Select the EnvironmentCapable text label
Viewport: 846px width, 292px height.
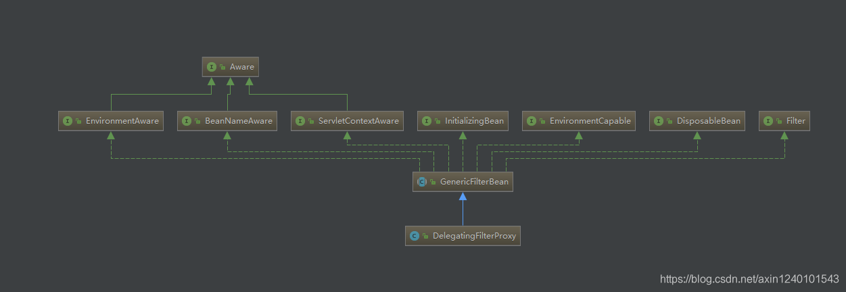pyautogui.click(x=590, y=122)
